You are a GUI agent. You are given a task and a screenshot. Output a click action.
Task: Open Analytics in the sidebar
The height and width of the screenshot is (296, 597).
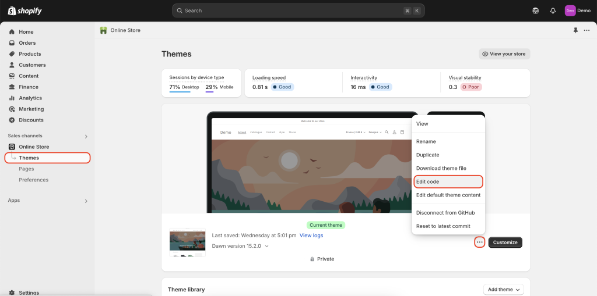click(x=30, y=98)
